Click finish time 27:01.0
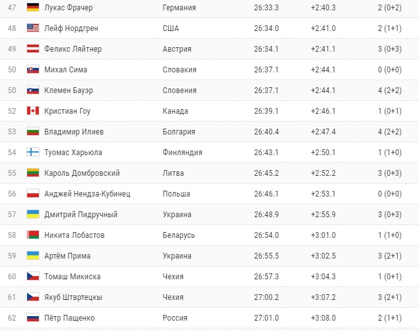The width and height of the screenshot is (419, 331). tap(266, 318)
